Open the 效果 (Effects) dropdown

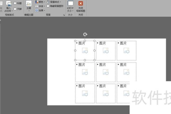coord(40,11)
